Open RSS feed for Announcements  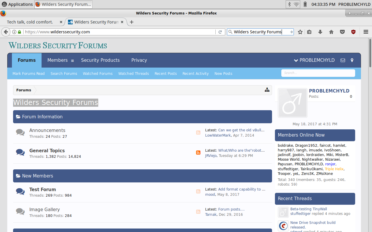pyautogui.click(x=198, y=133)
